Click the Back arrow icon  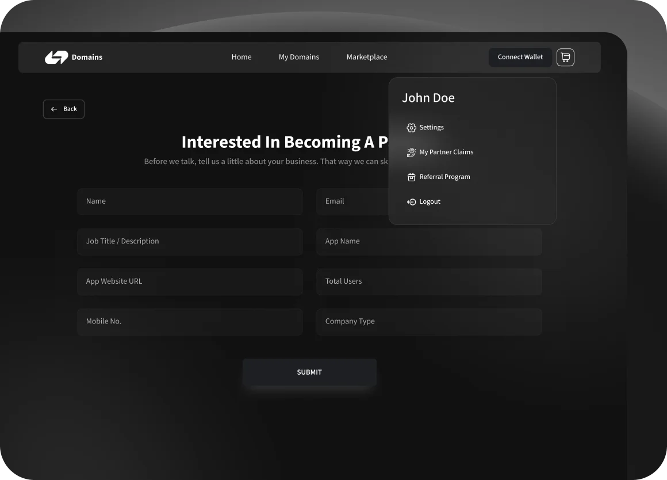coord(54,109)
